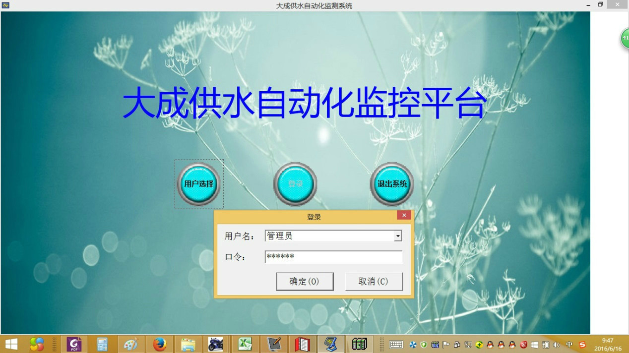Close the 登录 dialog with red X
This screenshot has width=629, height=353.
[404, 215]
